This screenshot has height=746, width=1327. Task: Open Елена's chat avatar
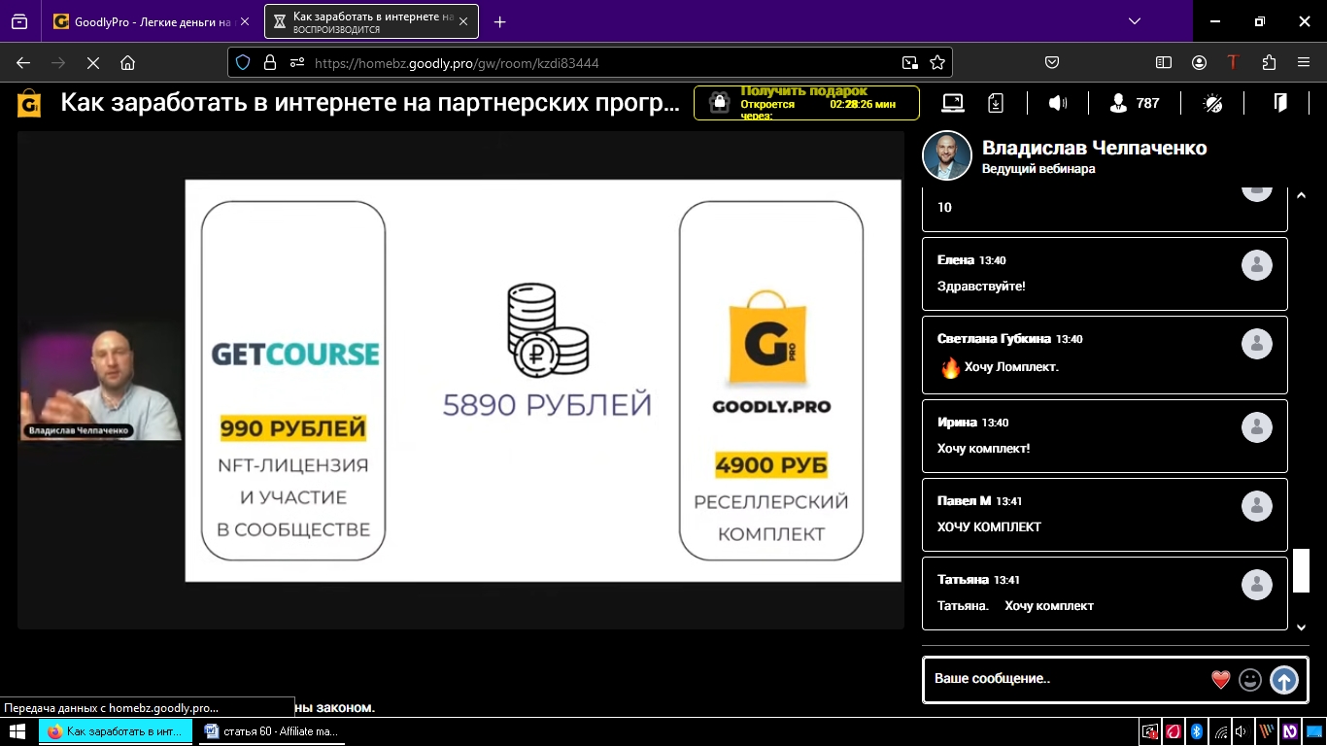pos(1257,265)
